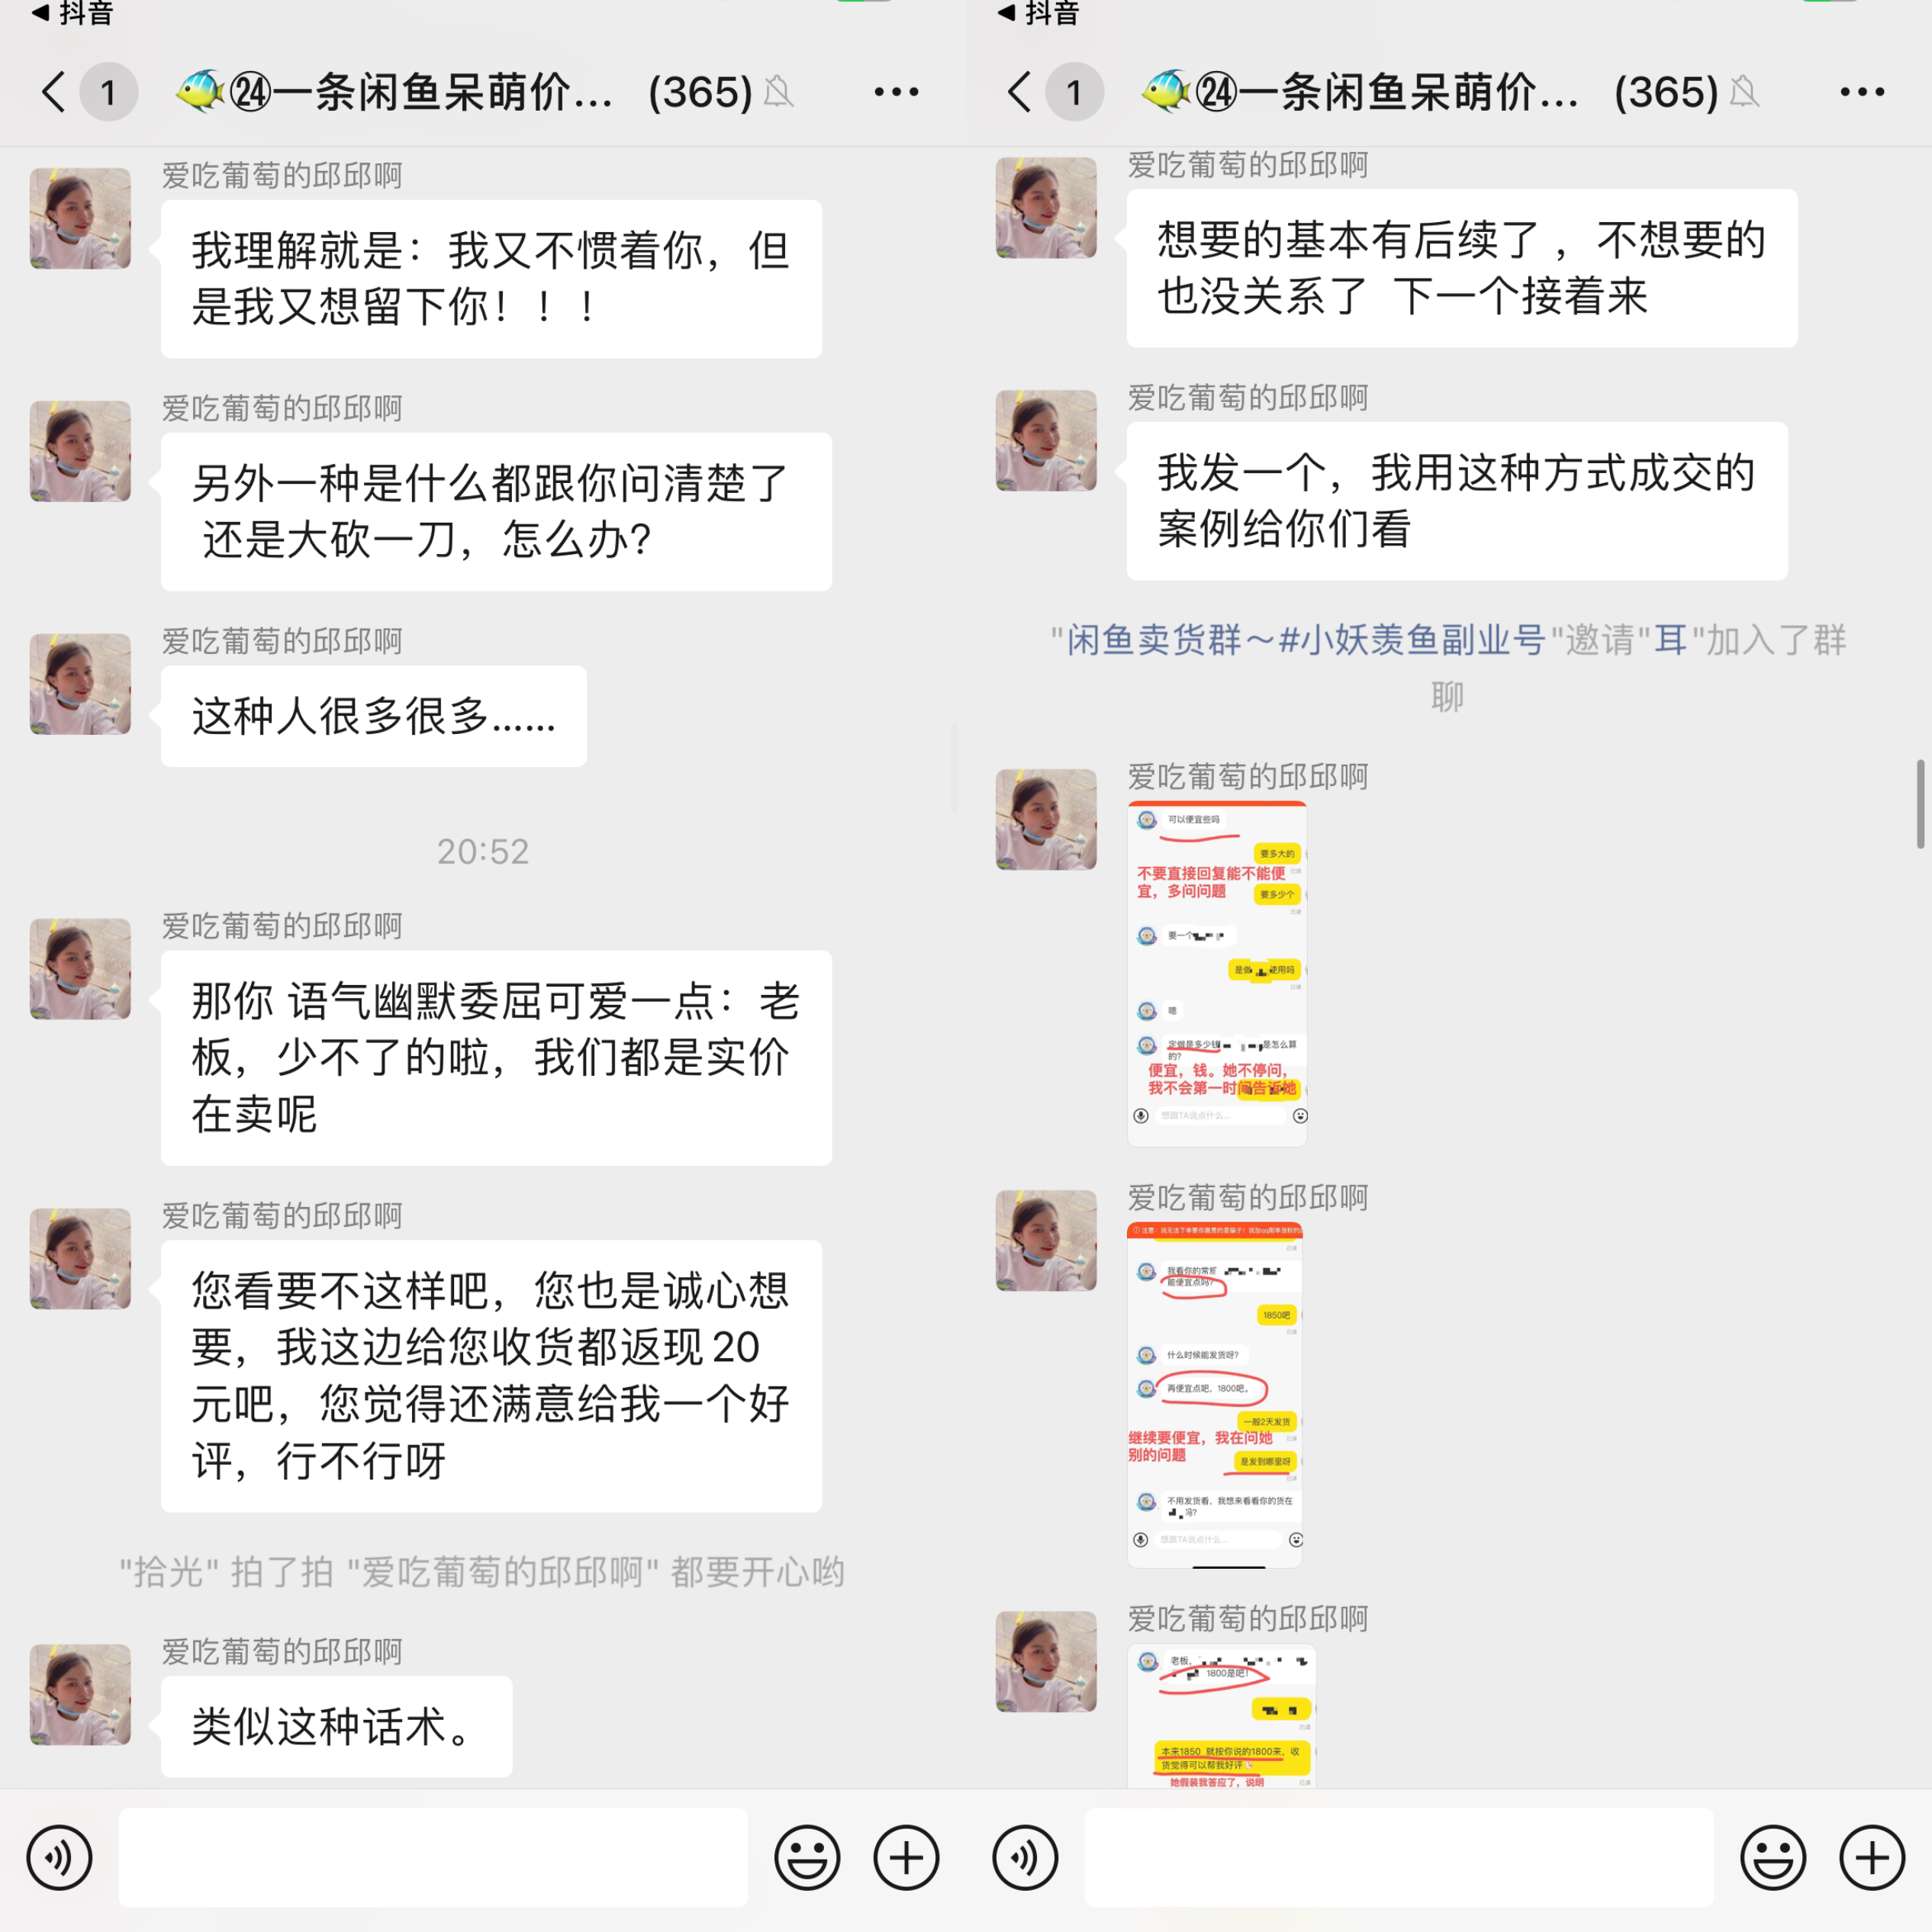This screenshot has width=1932, height=1932.
Task: Tap the voice message icon in left chat
Action: coord(59,1858)
